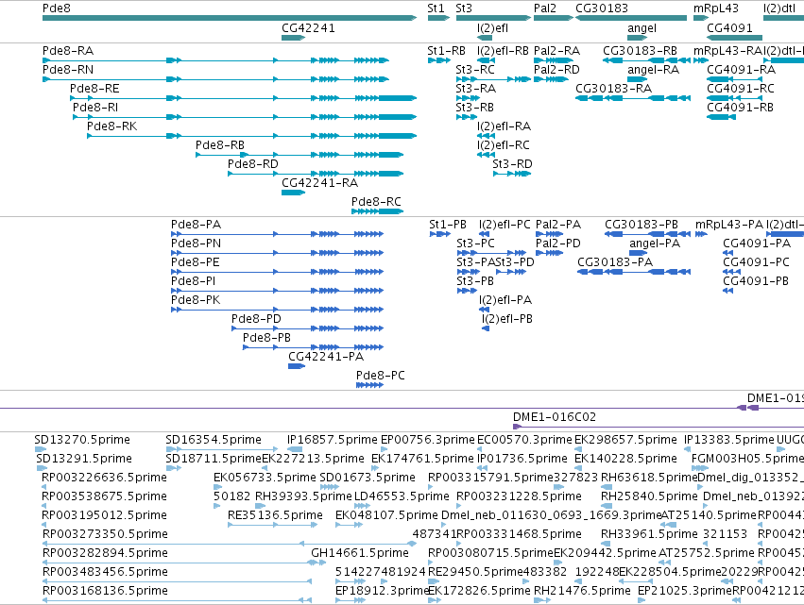
Task: Click the Pde8-PN protein label
Action: (196, 244)
